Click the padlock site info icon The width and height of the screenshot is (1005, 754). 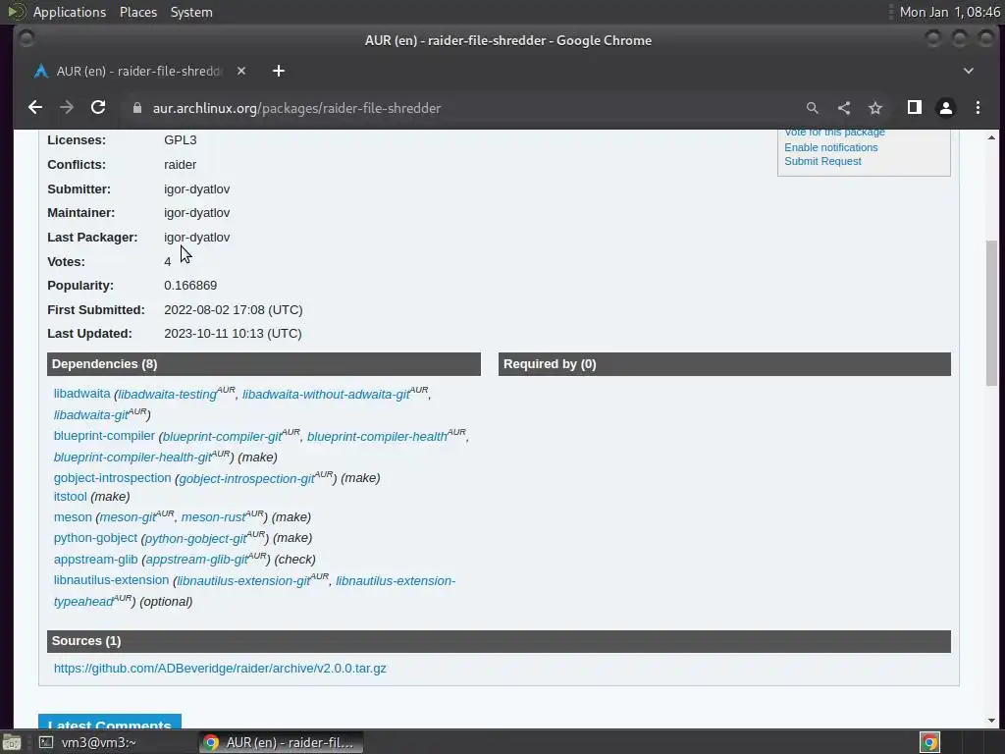(137, 108)
